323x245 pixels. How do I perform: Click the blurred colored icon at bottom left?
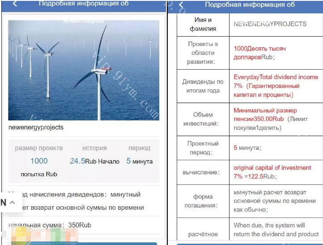pyautogui.click(x=40, y=236)
